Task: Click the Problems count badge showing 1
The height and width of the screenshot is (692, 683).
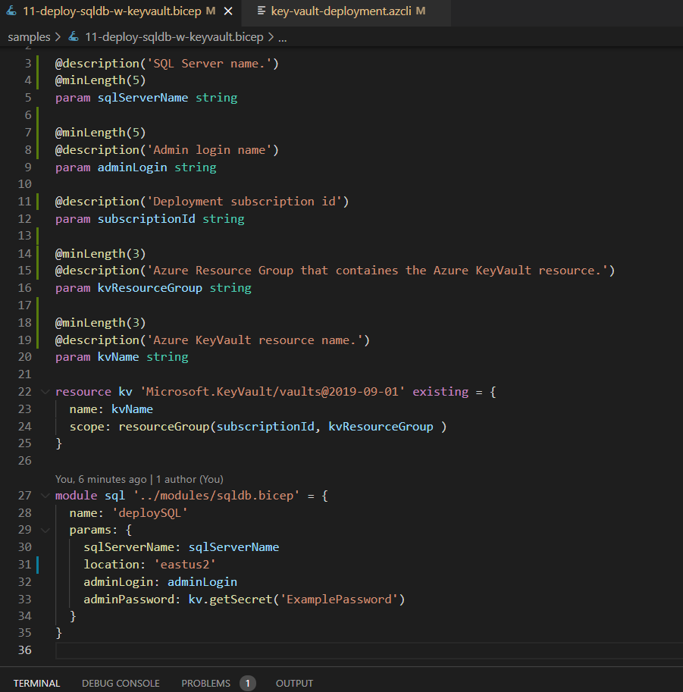Action: 248,683
